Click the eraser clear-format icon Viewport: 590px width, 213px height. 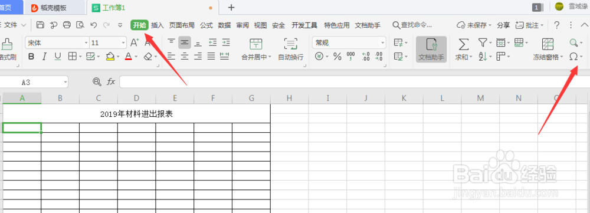click(x=148, y=57)
